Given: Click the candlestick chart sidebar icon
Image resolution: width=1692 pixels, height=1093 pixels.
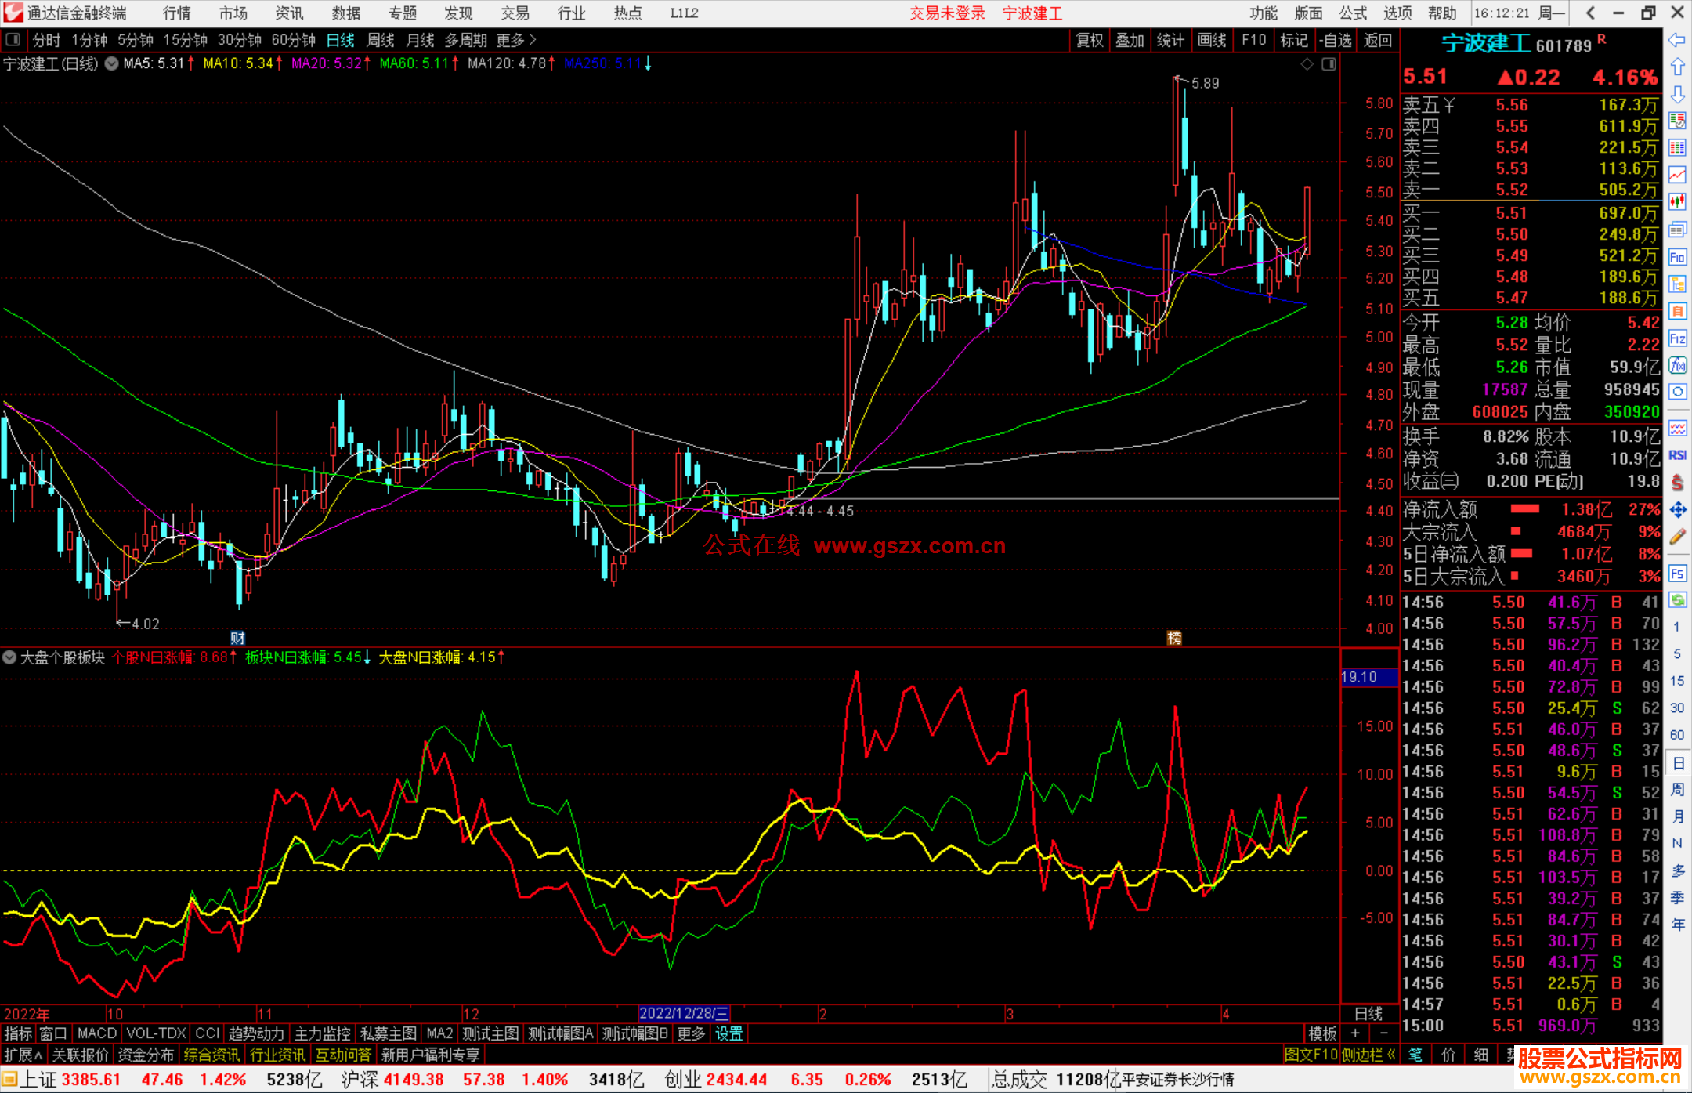Looking at the screenshot, I should [1677, 202].
